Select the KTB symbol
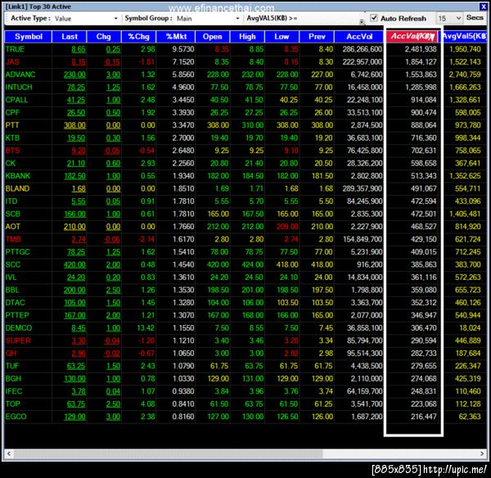 [x=12, y=138]
